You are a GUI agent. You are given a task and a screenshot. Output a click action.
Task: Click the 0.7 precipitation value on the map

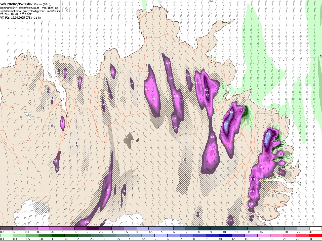109,190
